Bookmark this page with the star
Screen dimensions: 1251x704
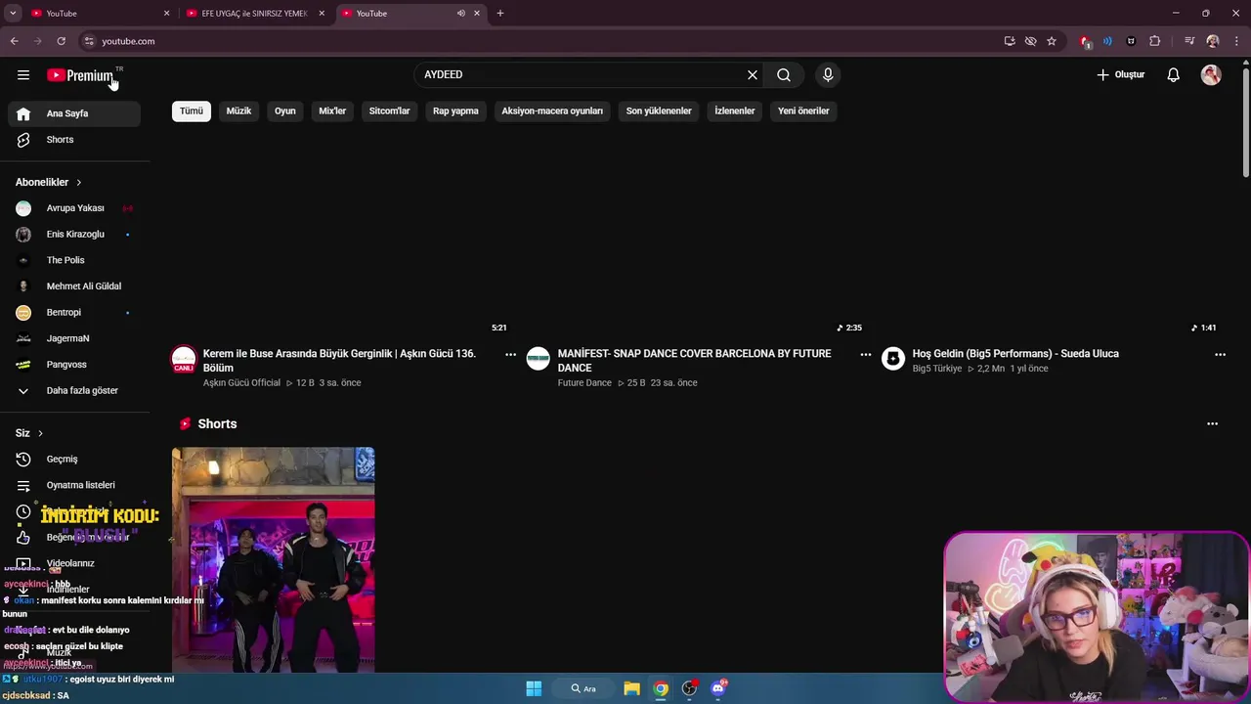tap(1052, 41)
